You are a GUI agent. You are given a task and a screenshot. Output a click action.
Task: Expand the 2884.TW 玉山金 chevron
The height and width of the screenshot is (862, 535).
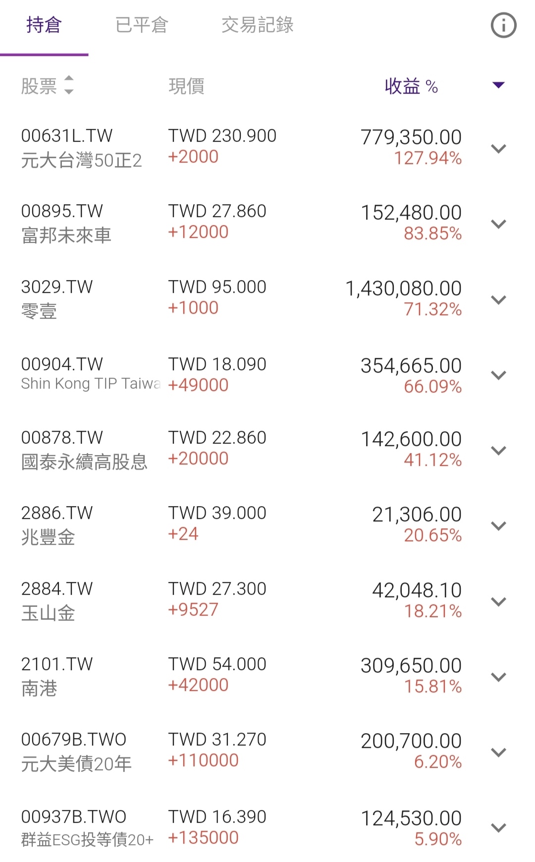[498, 601]
